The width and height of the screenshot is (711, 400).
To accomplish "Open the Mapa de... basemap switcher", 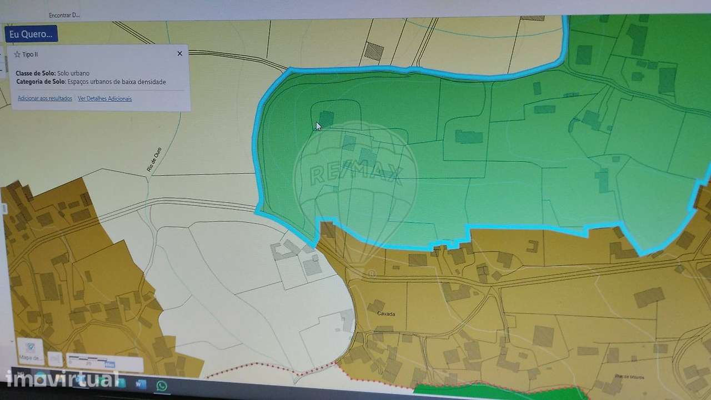I will tap(31, 351).
